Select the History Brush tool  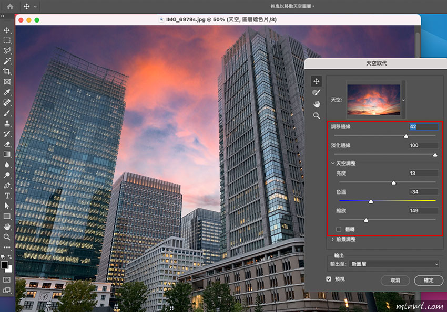(7, 134)
